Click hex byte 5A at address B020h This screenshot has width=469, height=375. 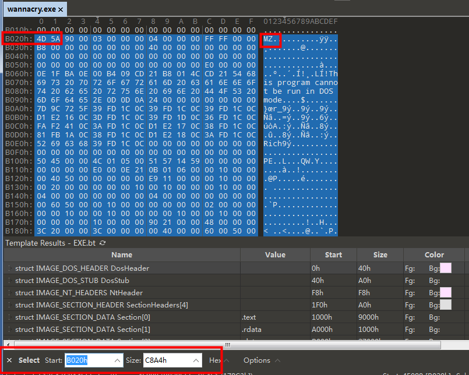(x=55, y=39)
